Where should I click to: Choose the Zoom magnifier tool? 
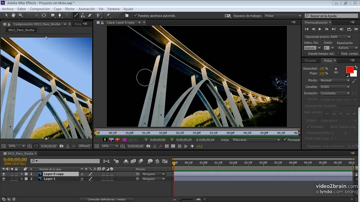pos(21,15)
